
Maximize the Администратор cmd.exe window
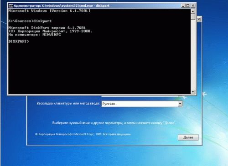point(188,5)
